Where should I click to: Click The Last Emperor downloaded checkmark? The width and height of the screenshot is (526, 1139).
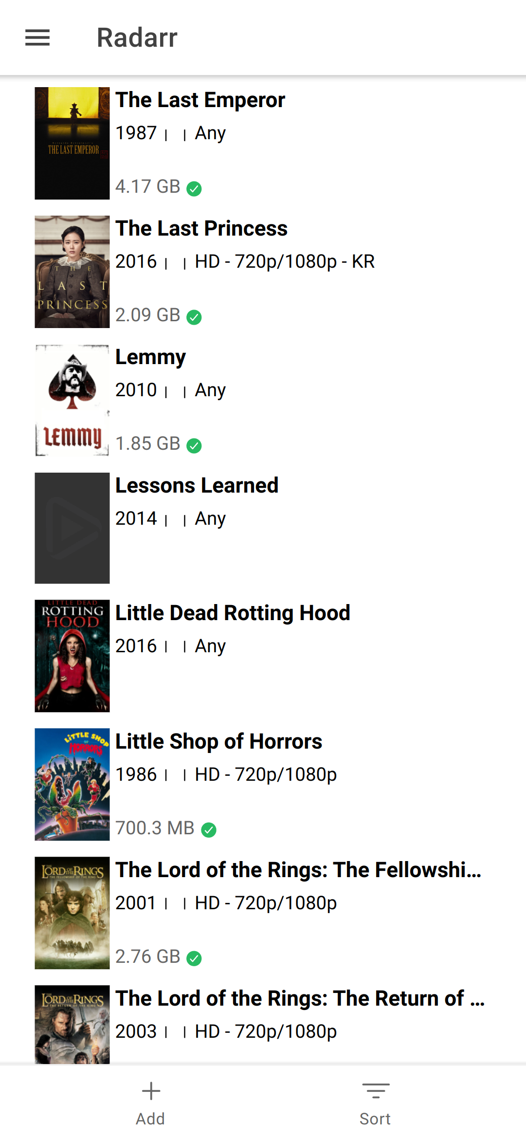click(194, 188)
